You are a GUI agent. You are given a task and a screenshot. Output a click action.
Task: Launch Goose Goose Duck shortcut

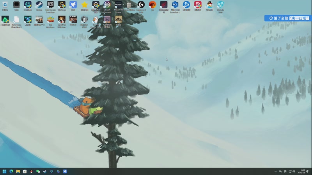click(96, 22)
